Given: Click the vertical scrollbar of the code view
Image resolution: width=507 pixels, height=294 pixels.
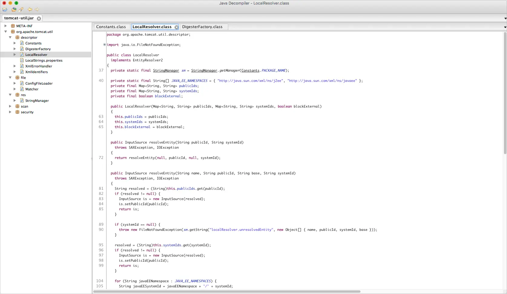Looking at the screenshot, I should pyautogui.click(x=505, y=94).
